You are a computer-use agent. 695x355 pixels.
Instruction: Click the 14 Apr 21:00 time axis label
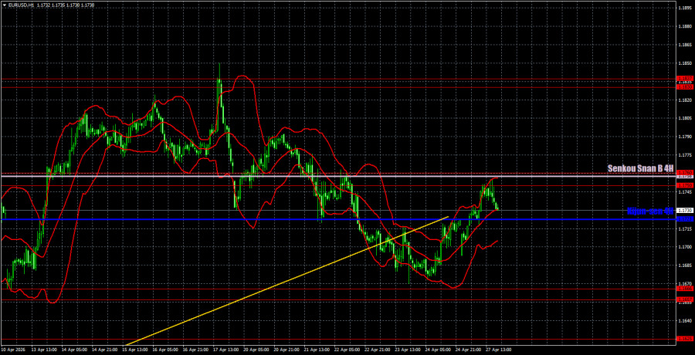103,350
